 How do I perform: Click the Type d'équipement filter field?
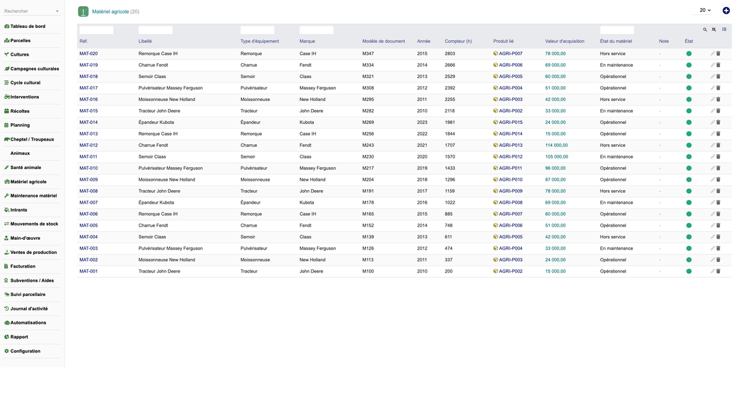(258, 30)
